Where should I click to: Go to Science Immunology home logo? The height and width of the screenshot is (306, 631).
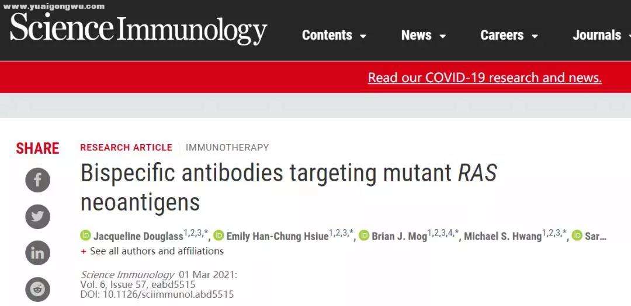pos(138,28)
